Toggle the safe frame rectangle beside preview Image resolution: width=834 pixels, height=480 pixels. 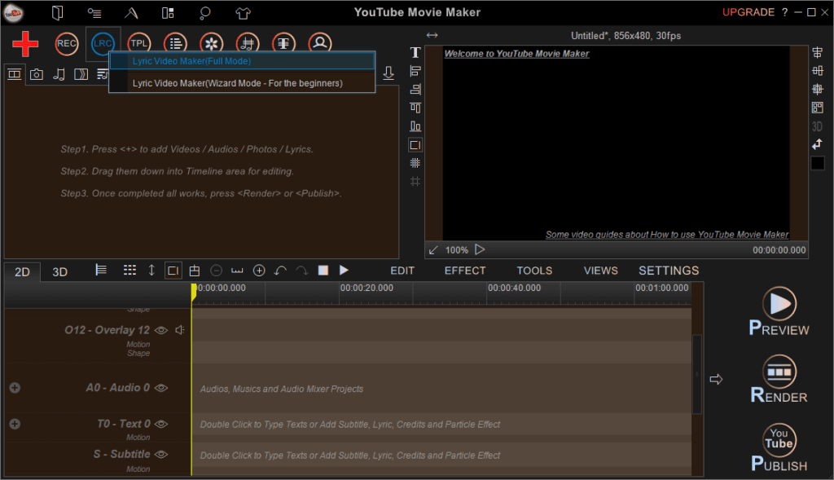415,145
